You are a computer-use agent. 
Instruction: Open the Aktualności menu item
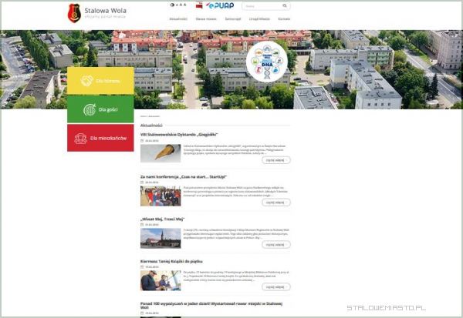tap(178, 18)
